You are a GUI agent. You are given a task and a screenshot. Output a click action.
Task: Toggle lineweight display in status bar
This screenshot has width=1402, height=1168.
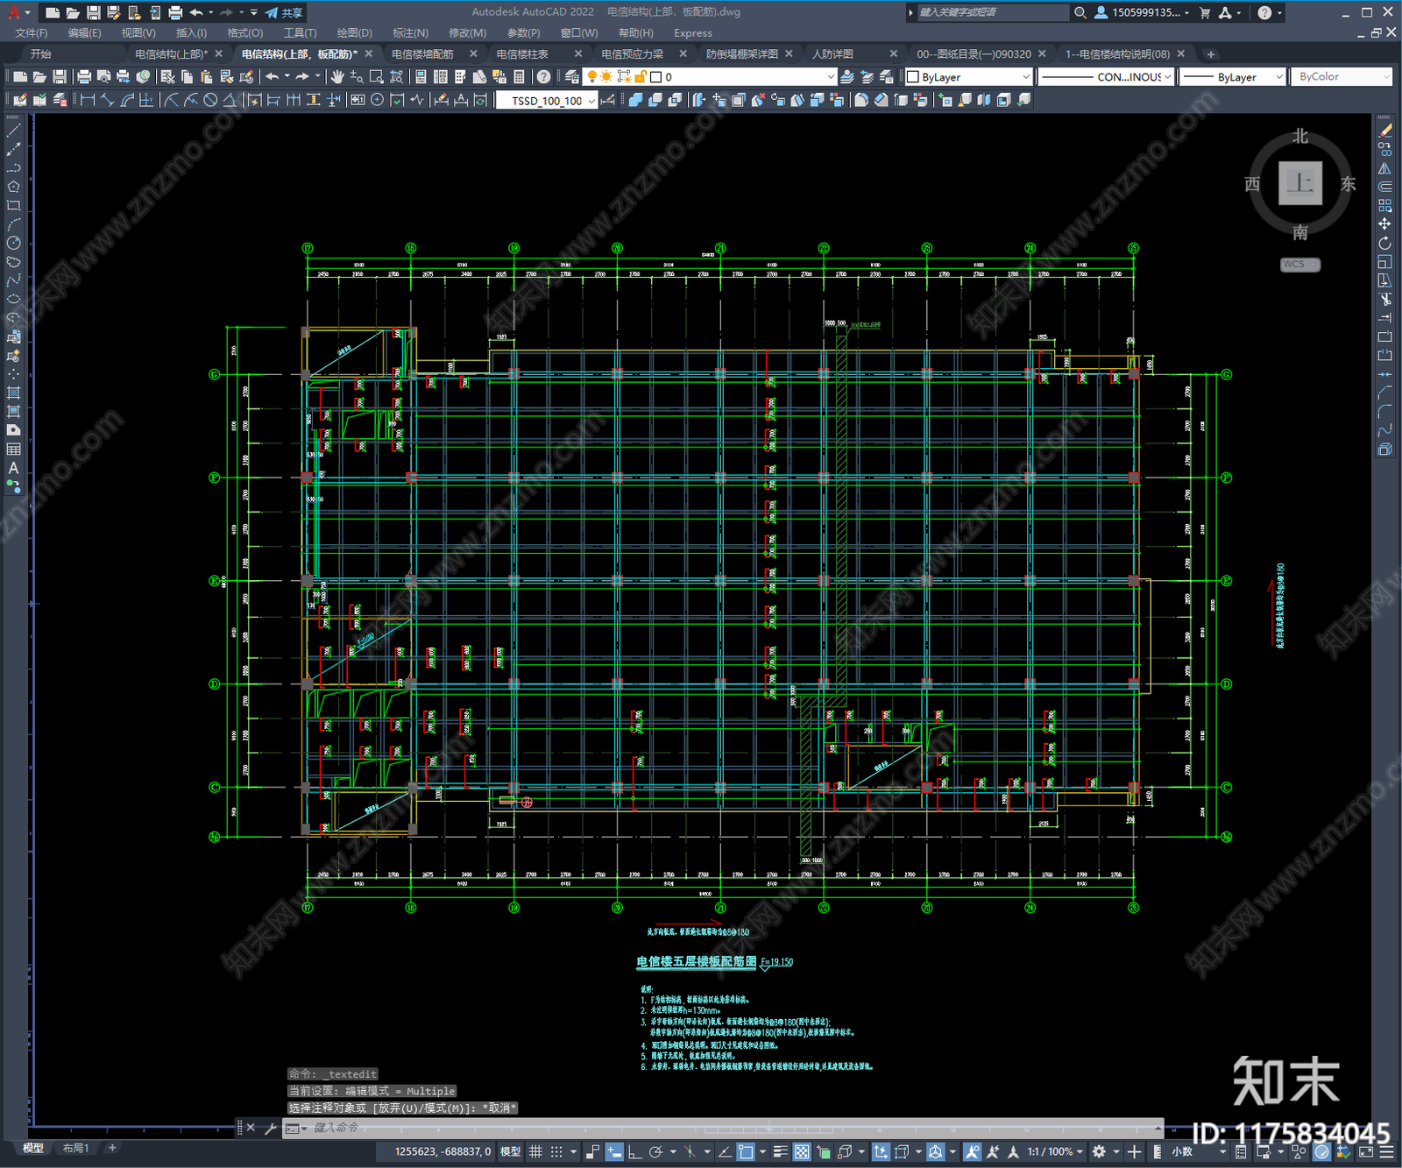point(779,1151)
